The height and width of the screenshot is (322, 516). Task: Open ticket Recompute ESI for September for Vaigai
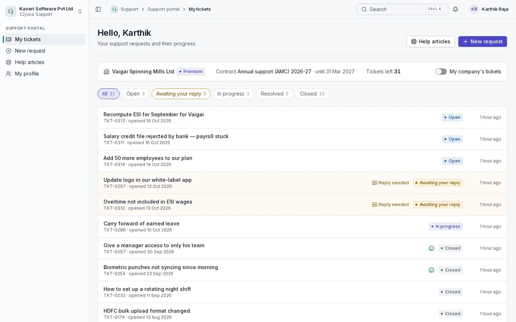tap(302, 118)
